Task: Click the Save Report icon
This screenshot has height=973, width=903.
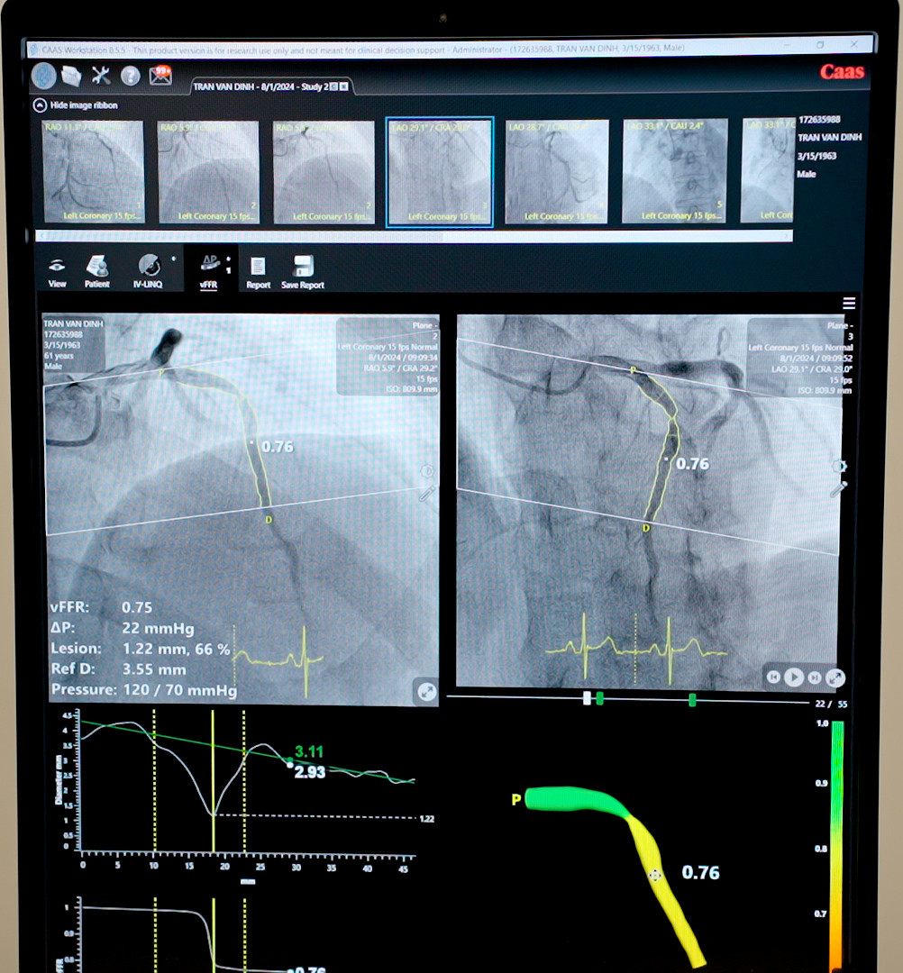Action: [x=302, y=268]
